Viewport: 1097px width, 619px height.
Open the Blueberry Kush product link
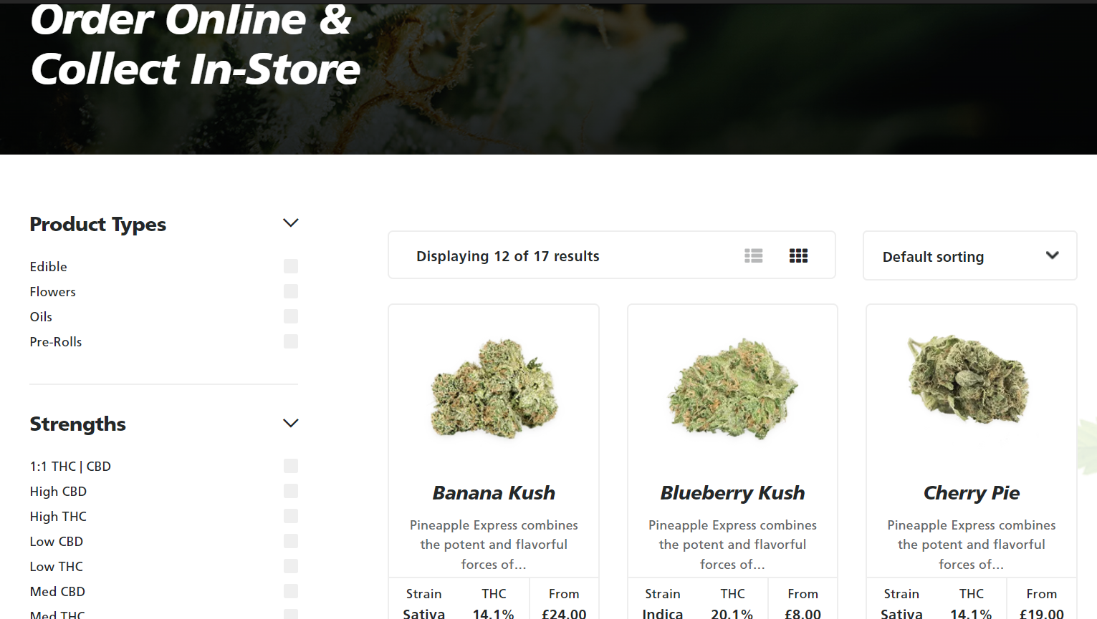[x=732, y=493]
